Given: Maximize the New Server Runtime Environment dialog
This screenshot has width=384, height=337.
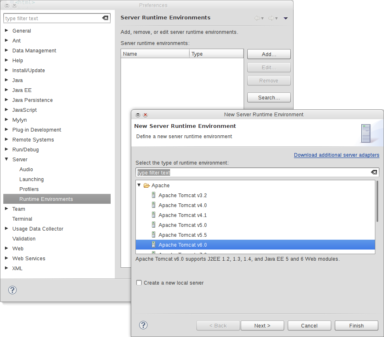Looking at the screenshot, I should pyautogui.click(x=138, y=115).
